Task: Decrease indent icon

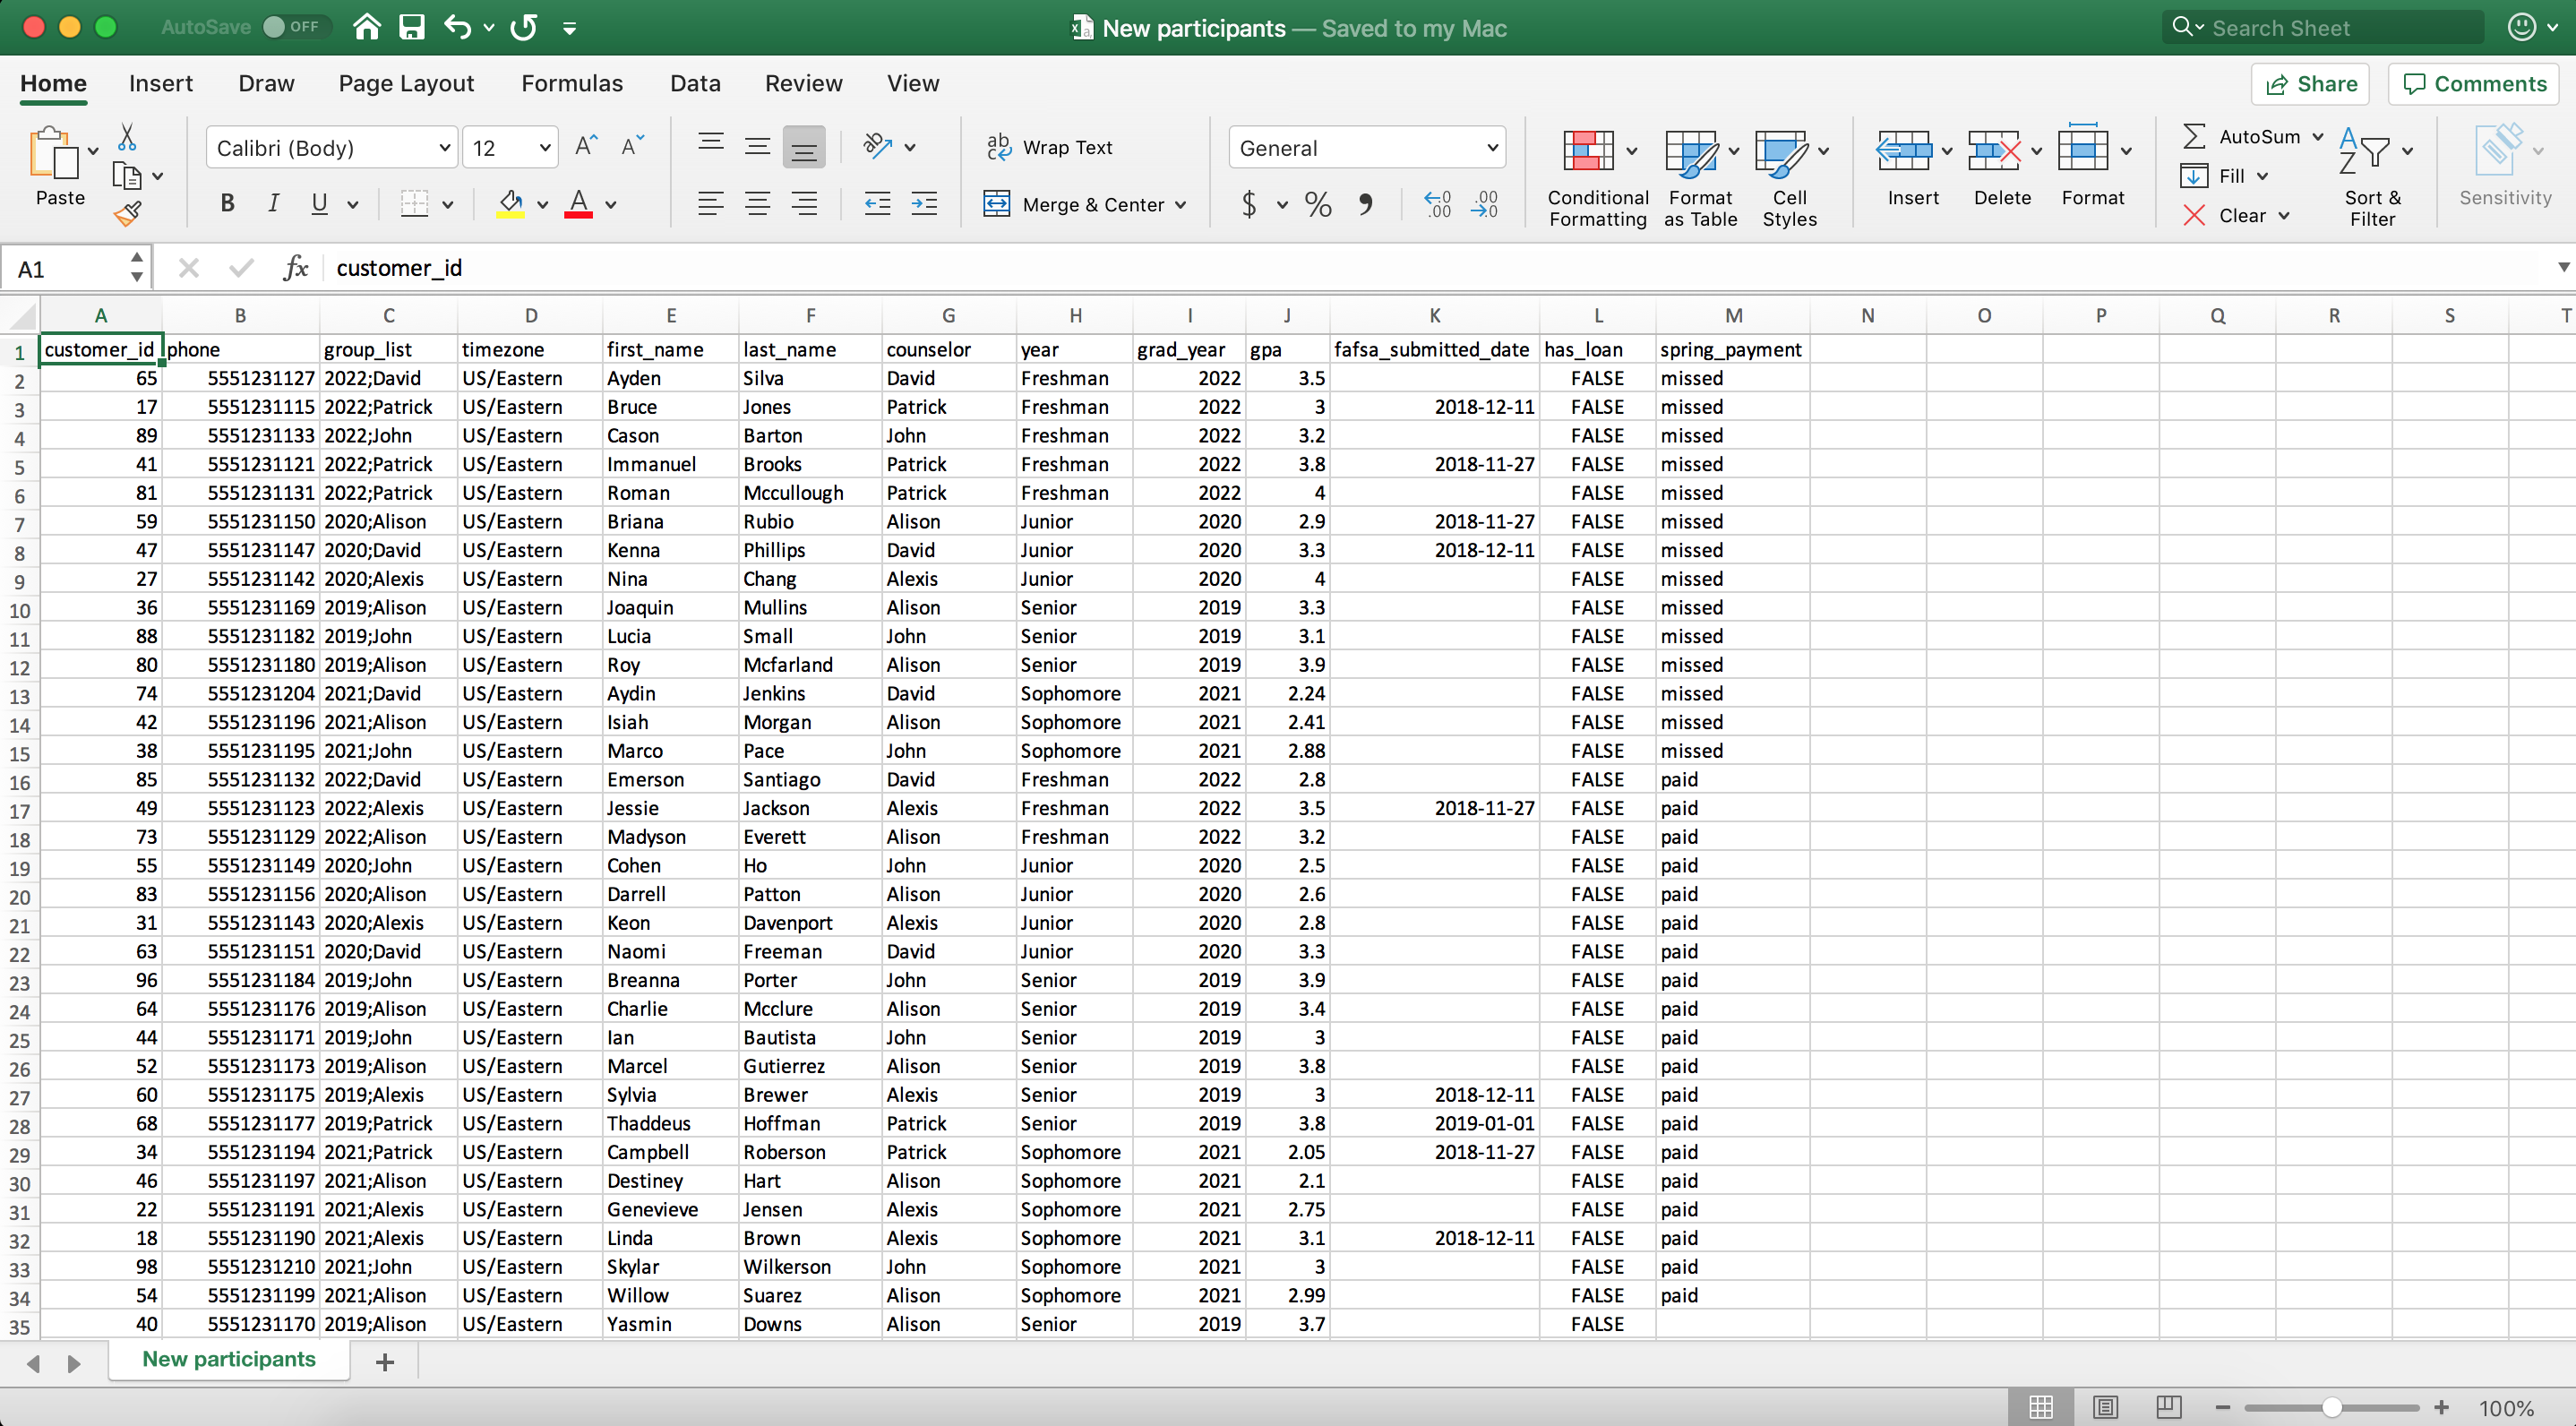Action: (877, 204)
